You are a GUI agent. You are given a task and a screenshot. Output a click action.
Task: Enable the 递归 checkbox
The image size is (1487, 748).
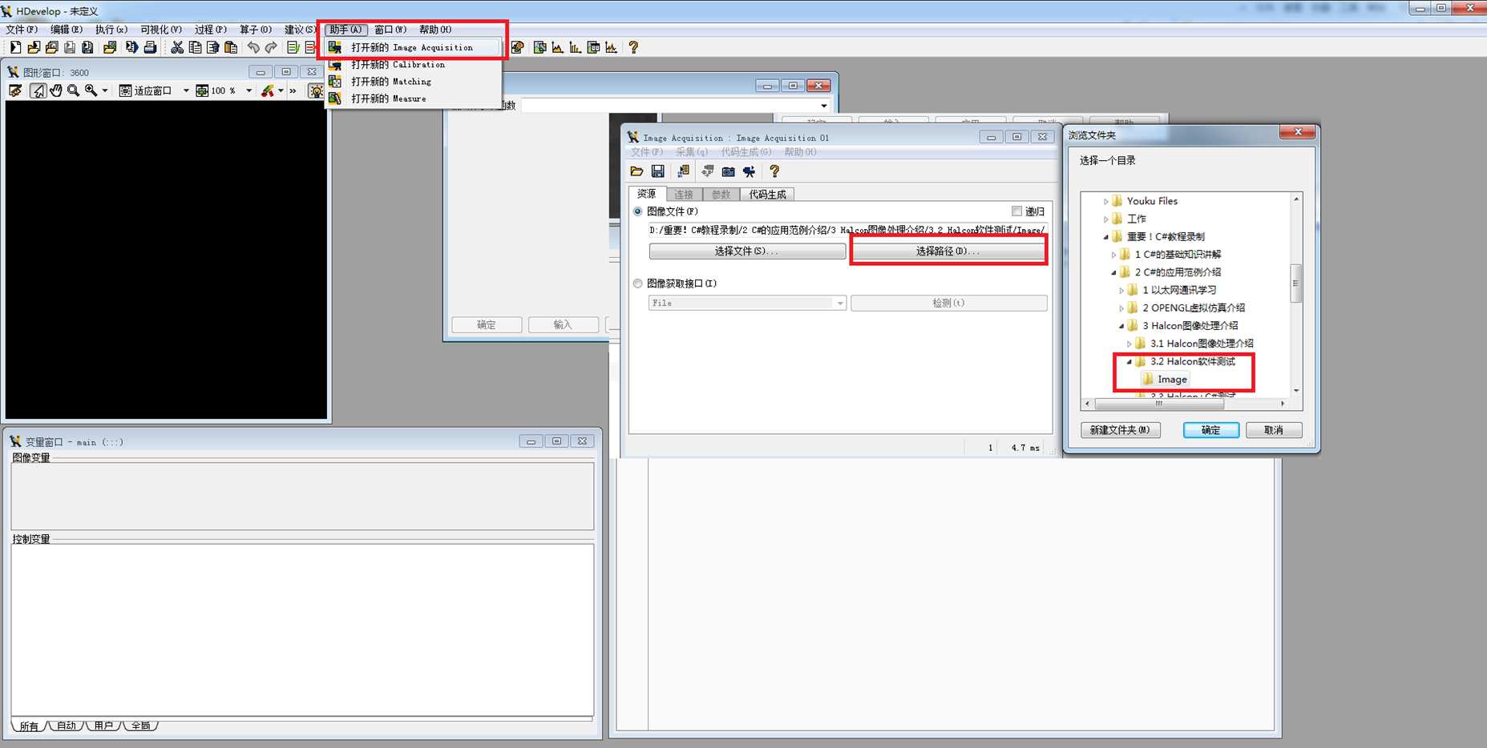1016,211
